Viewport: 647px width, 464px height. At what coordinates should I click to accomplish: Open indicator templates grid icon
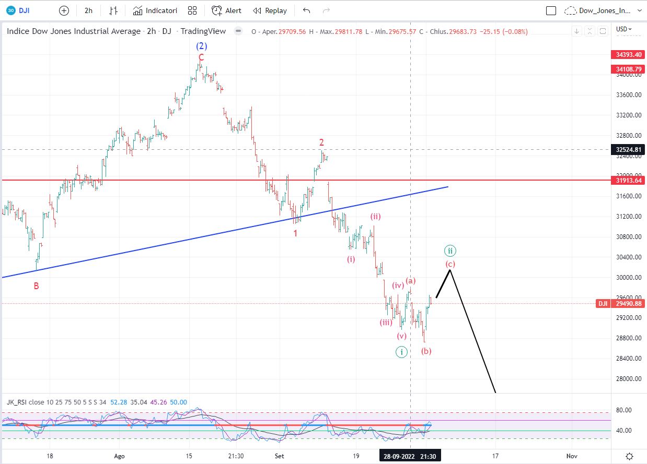pyautogui.click(x=192, y=10)
